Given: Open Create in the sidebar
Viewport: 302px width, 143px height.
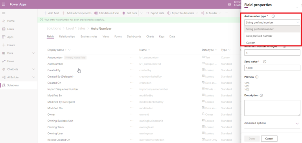Looking at the screenshot, I should [x=11, y=45].
